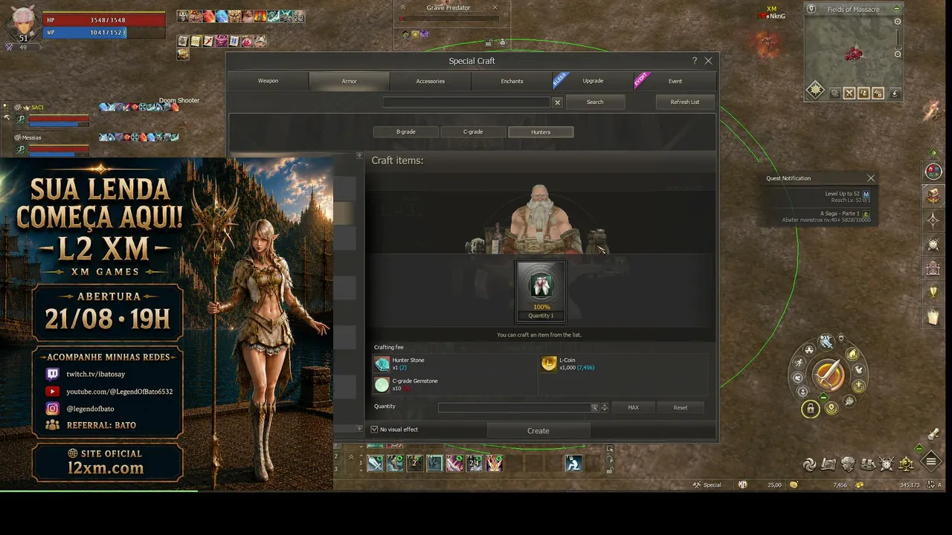Switch to the Accessories tab

point(431,81)
